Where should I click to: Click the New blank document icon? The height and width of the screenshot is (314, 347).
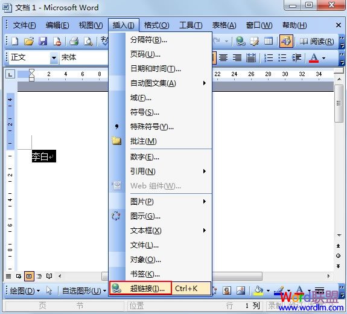pos(15,41)
